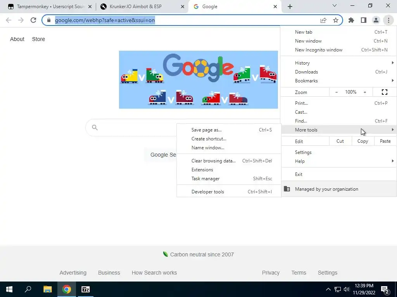Open Settings from Chrome menu

[338, 152]
